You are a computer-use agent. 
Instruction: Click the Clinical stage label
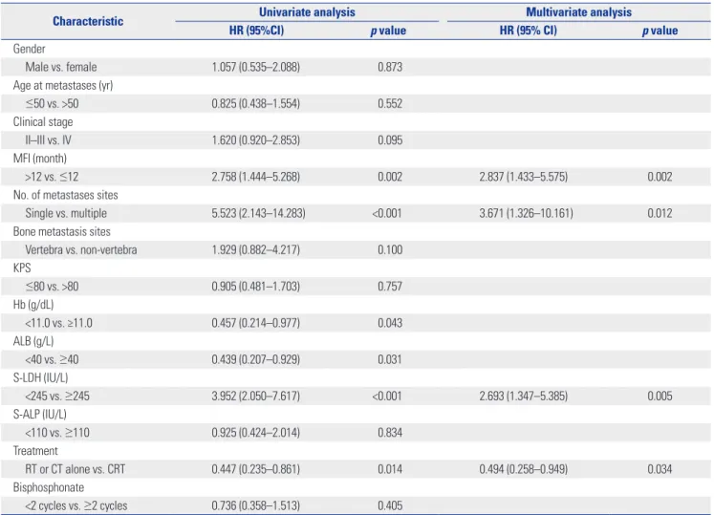[x=43, y=122]
